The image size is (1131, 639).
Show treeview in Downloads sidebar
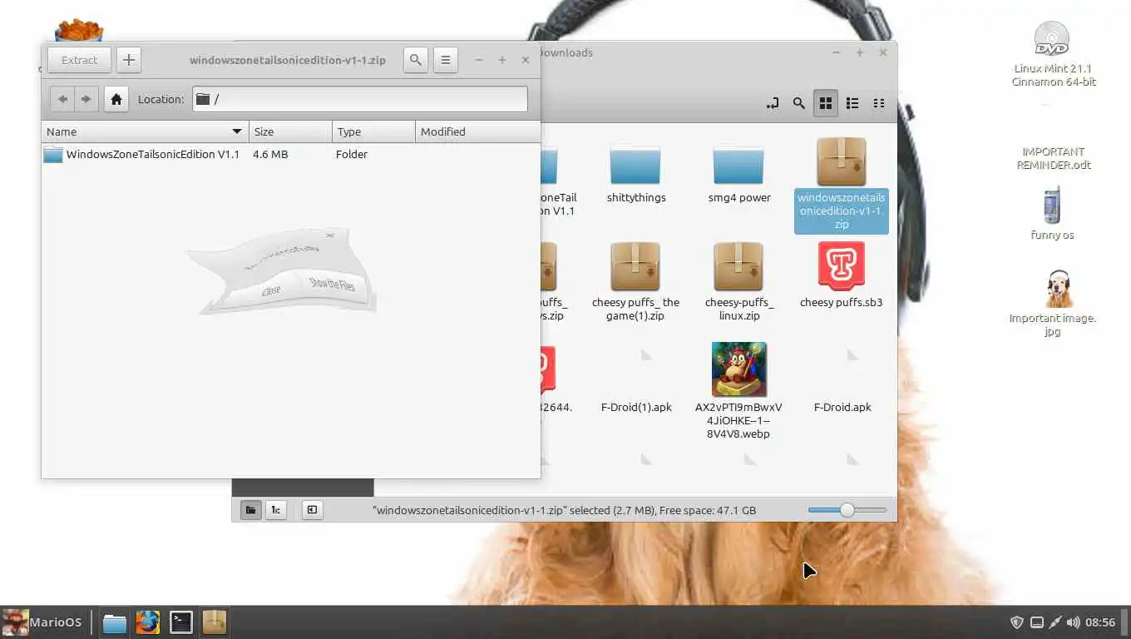pyautogui.click(x=275, y=510)
